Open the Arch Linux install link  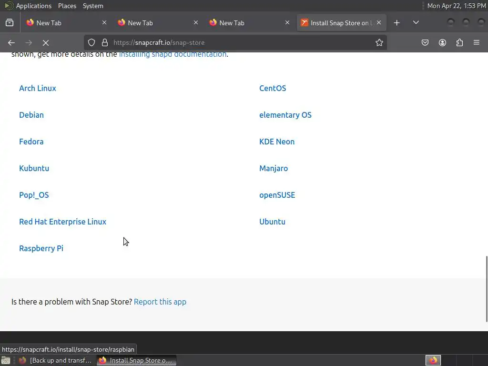tap(38, 88)
